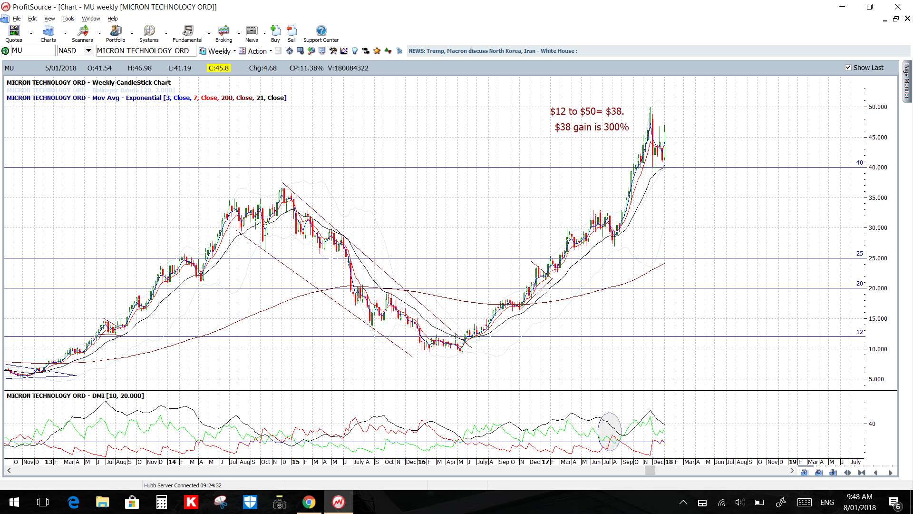913x514 pixels.
Task: Select the crosshair cursor tool icon
Action: [289, 51]
